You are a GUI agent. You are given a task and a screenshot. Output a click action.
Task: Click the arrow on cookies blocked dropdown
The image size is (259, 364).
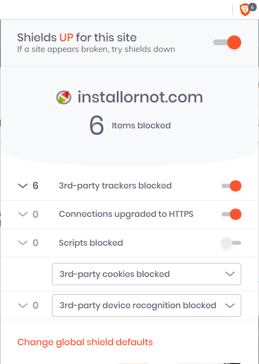tap(230, 274)
